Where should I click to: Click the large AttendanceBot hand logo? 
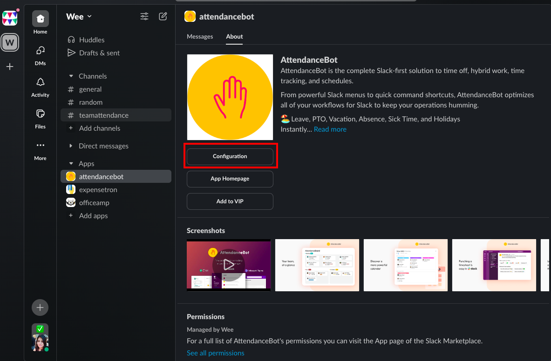pos(230,97)
